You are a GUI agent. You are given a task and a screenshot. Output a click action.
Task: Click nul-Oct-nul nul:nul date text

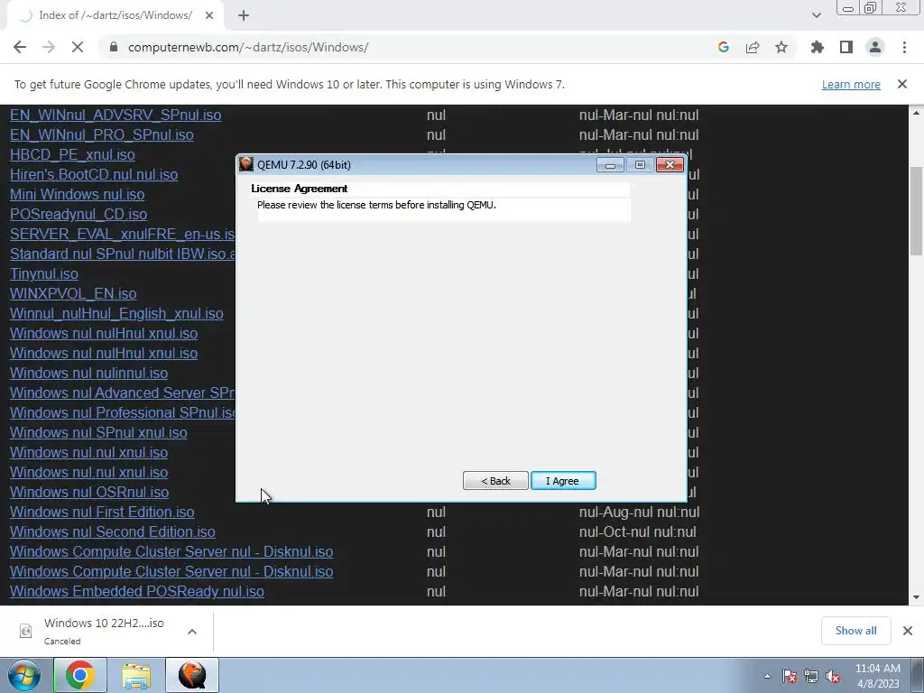point(638,531)
